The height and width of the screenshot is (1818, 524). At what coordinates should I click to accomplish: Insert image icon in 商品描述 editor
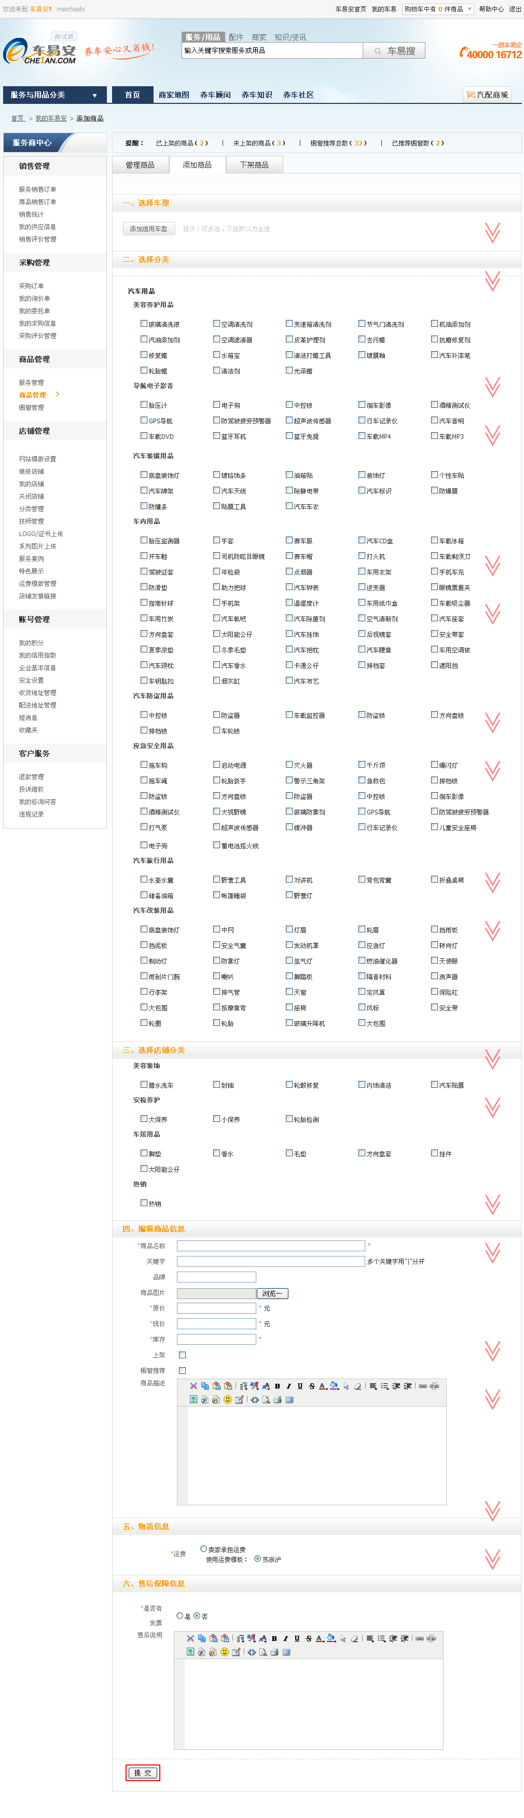[193, 1399]
